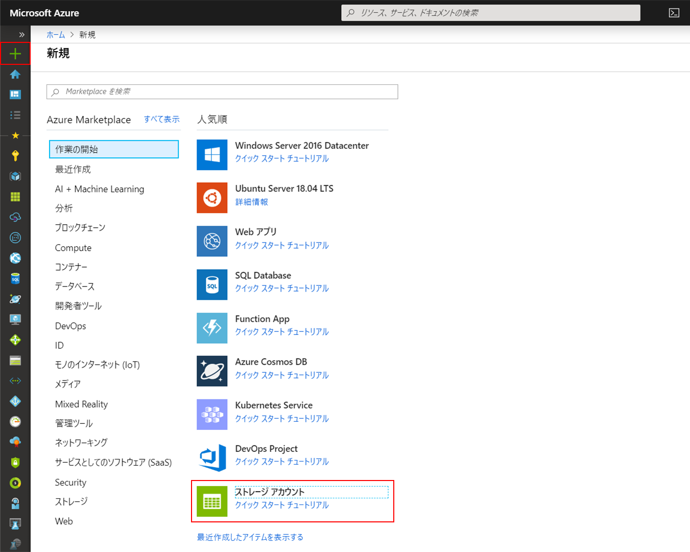
Task: Click the green ストレージ アカウント tile icon
Action: (x=212, y=501)
